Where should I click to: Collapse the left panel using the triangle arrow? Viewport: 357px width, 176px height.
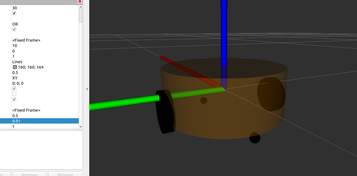pyautogui.click(x=87, y=89)
